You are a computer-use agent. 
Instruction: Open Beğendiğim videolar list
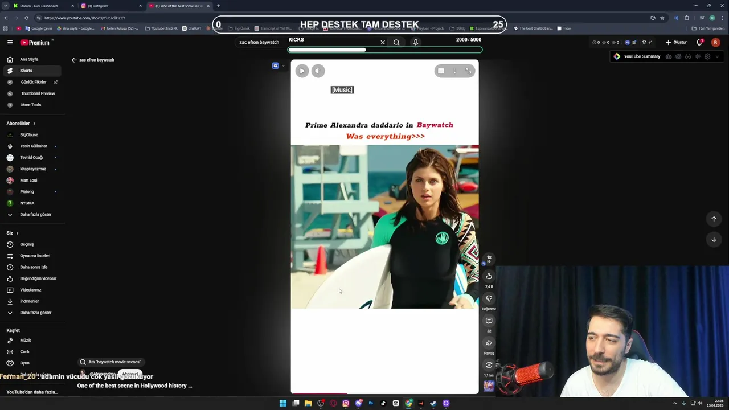tap(31, 278)
